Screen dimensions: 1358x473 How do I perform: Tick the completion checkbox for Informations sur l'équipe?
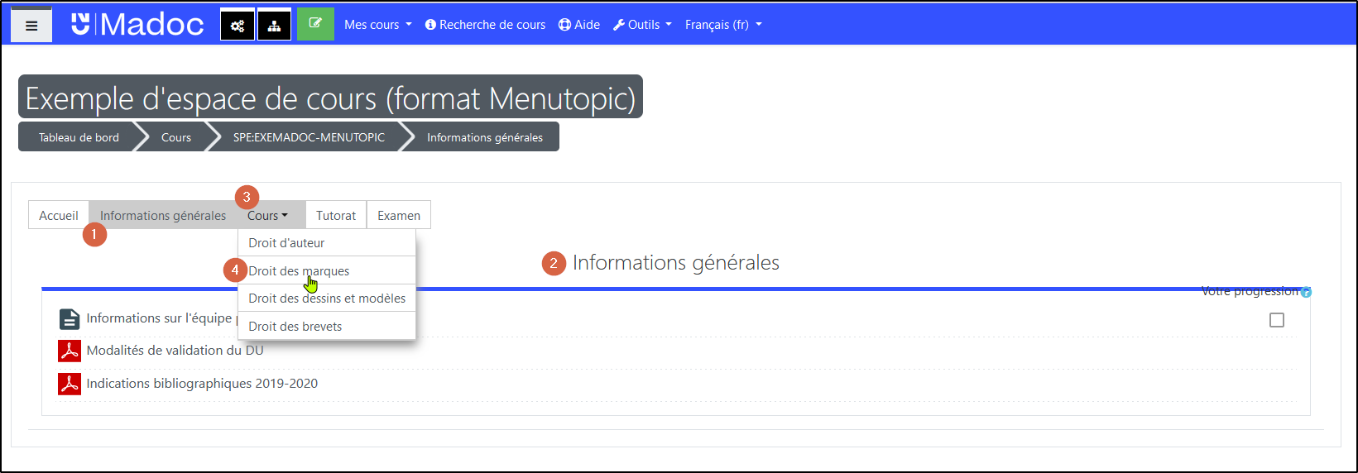(x=1276, y=320)
